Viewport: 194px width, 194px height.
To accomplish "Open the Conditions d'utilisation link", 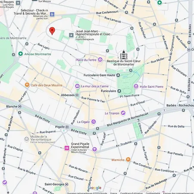I will [x=131, y=193].
